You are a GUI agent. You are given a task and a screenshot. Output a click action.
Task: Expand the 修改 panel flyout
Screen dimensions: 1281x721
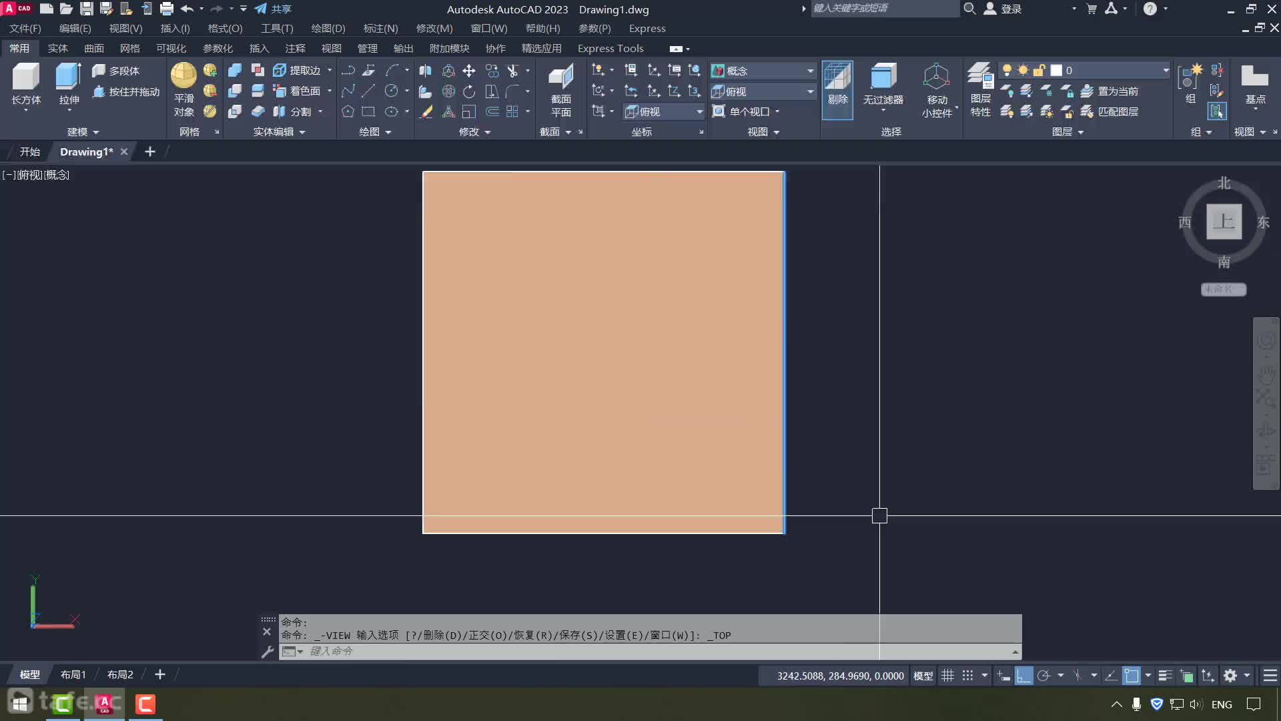[x=474, y=132]
